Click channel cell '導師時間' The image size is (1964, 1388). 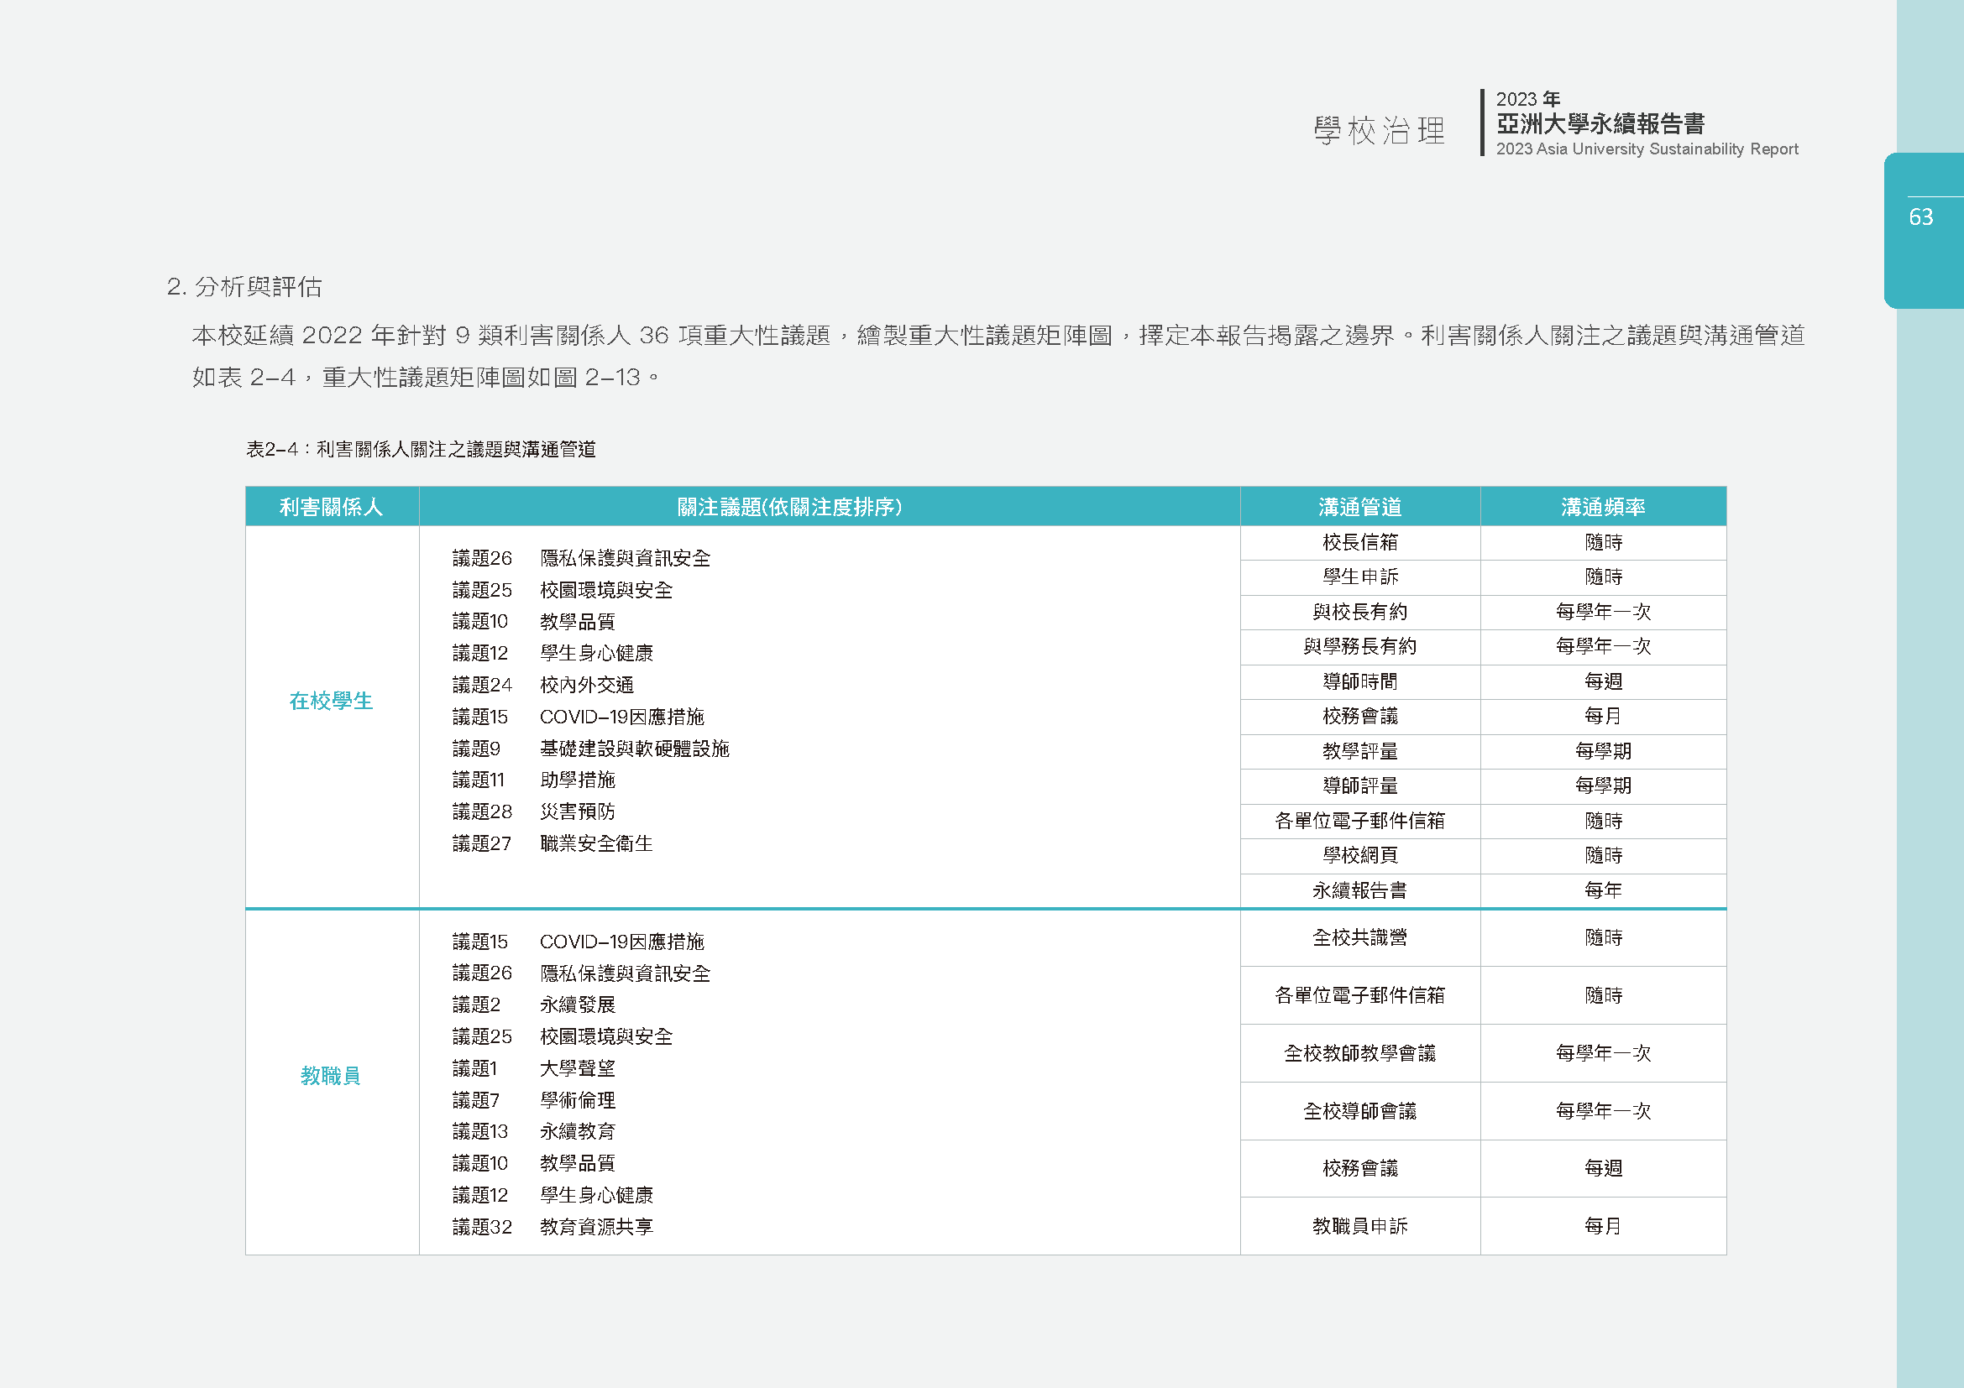1360,681
